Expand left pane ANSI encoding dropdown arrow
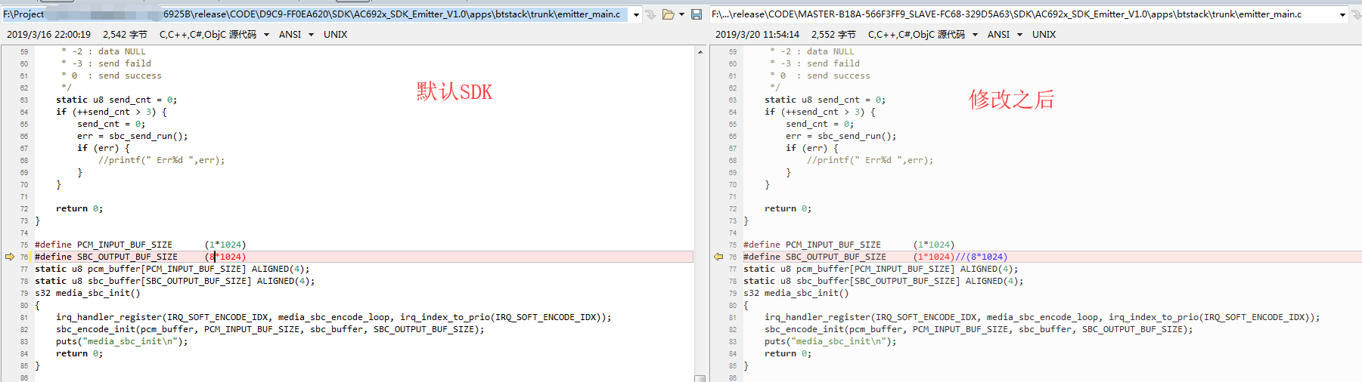 point(311,35)
